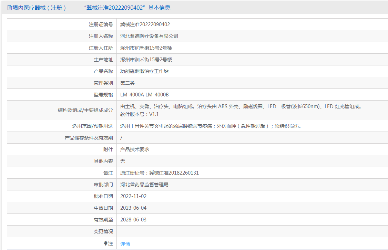Open the 详情 link in 注 row

pyautogui.click(x=125, y=244)
